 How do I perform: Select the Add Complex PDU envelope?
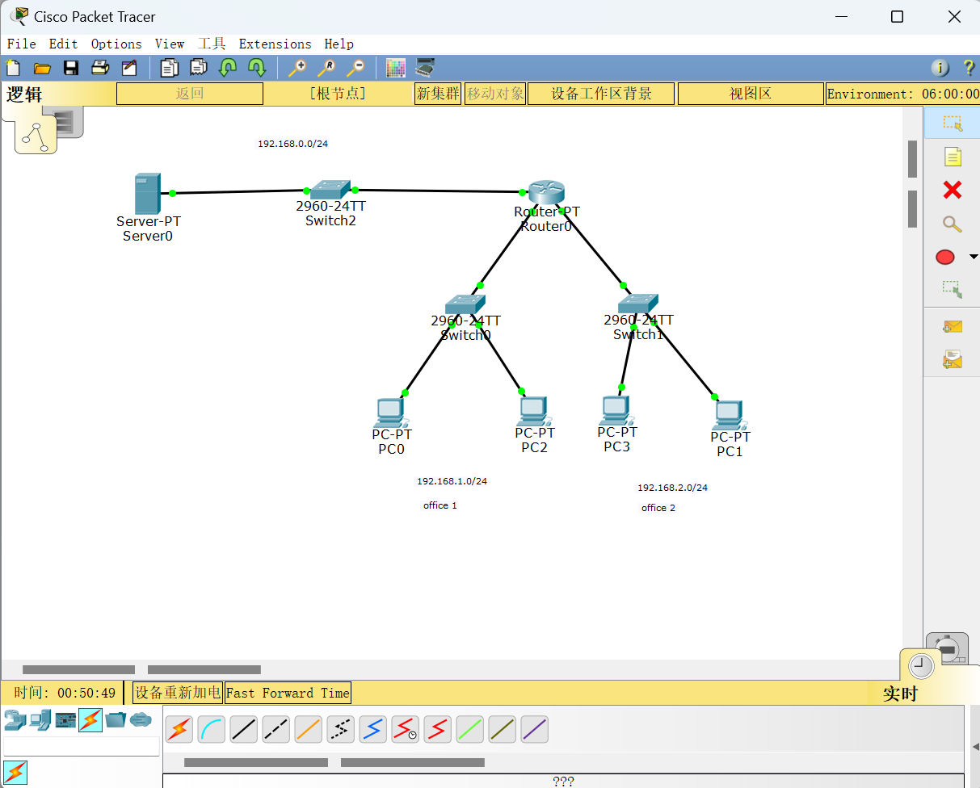(953, 359)
